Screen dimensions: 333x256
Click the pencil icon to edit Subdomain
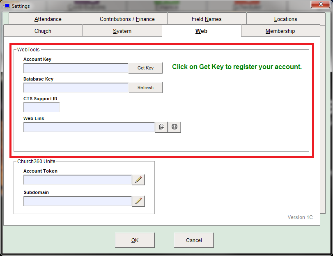pos(138,201)
